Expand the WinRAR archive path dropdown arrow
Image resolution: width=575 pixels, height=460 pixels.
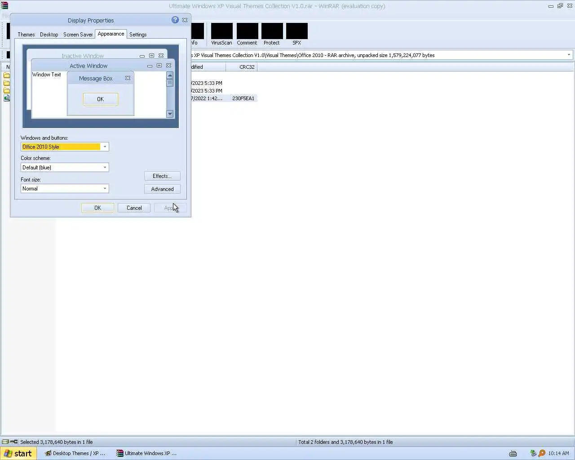(x=569, y=55)
